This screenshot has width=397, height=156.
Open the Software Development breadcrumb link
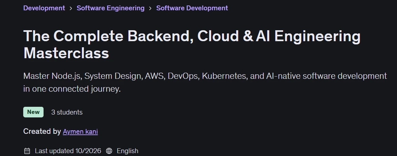192,8
